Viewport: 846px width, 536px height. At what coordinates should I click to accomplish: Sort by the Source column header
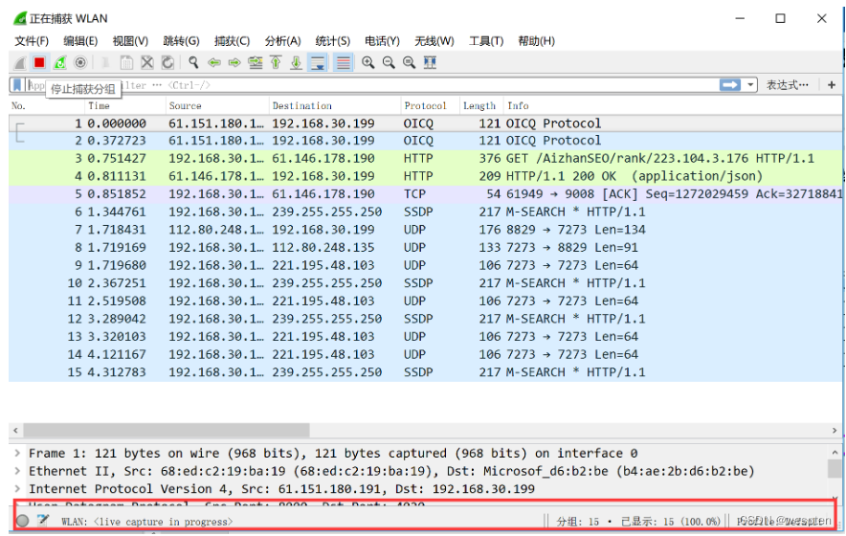click(217, 106)
